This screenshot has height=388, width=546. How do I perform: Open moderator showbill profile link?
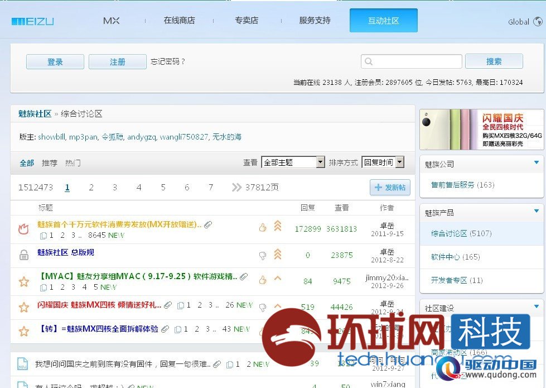[51, 137]
